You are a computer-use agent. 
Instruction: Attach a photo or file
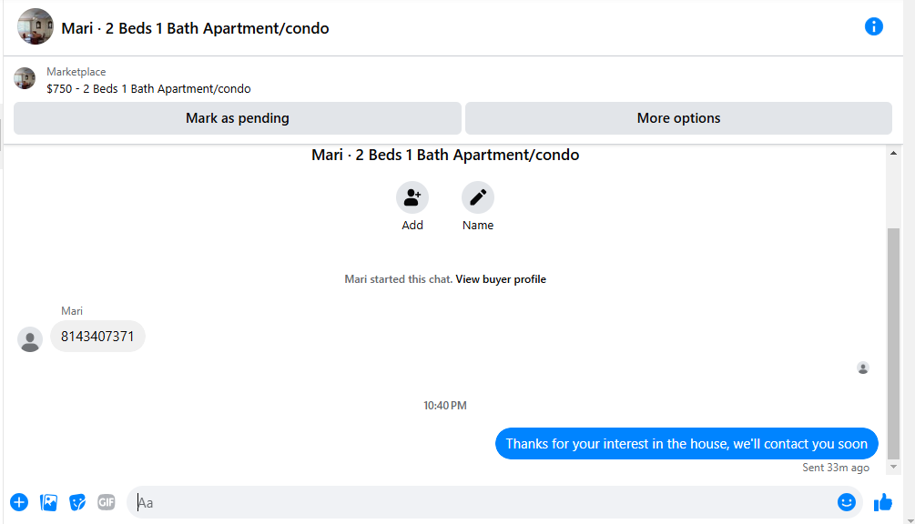point(48,502)
